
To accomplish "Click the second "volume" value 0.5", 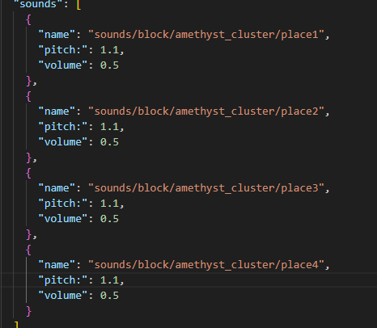I will tap(109, 142).
